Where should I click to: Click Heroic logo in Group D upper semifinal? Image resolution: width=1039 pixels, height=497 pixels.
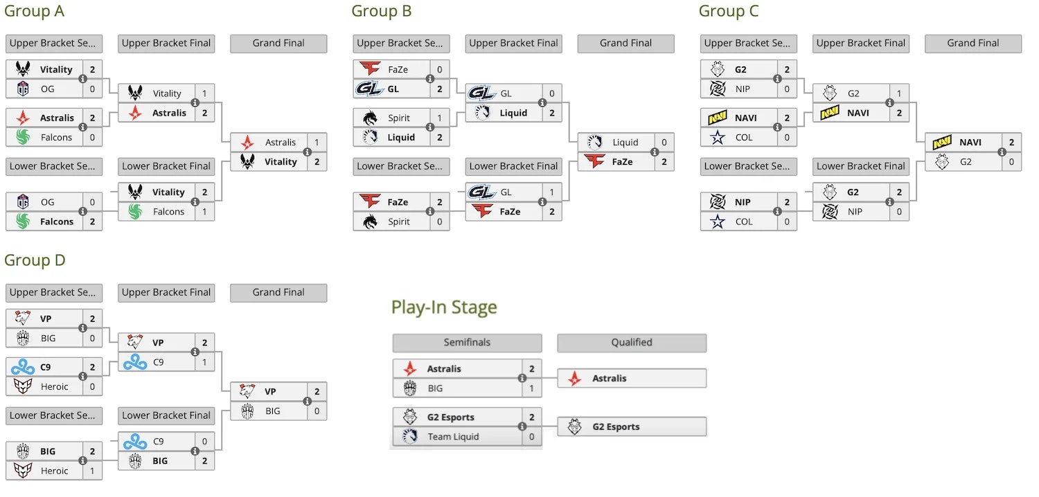23,386
